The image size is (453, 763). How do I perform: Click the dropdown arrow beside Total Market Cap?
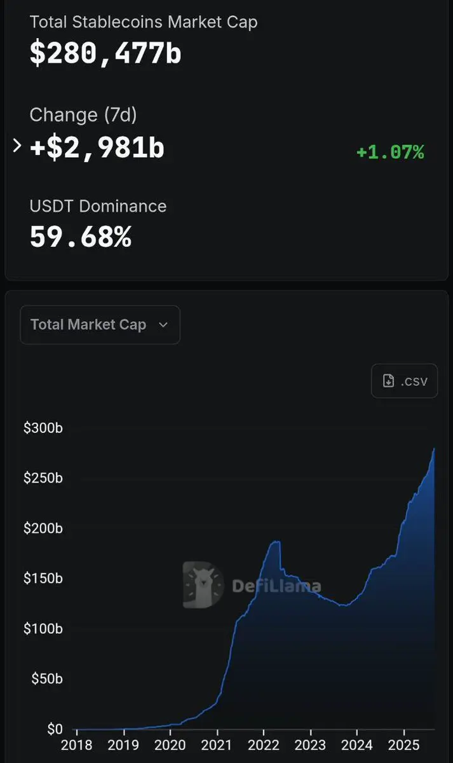pyautogui.click(x=163, y=325)
